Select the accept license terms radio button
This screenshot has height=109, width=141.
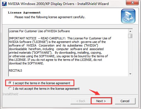pos(10,83)
